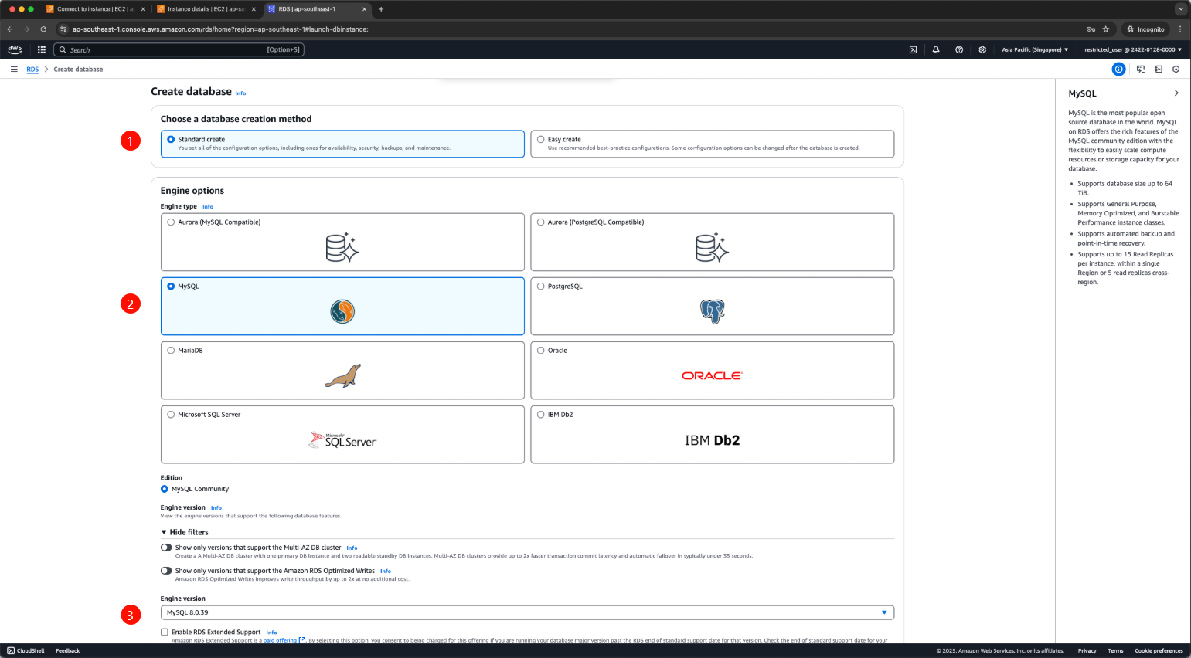The height and width of the screenshot is (658, 1191).
Task: Close the Instance details tab
Action: click(254, 9)
